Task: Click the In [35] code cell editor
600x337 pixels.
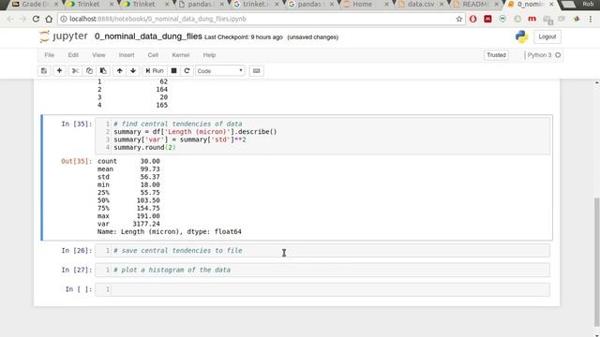Action: [322, 136]
